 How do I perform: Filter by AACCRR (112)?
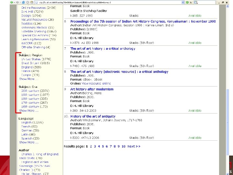pyautogui.click(x=31, y=43)
